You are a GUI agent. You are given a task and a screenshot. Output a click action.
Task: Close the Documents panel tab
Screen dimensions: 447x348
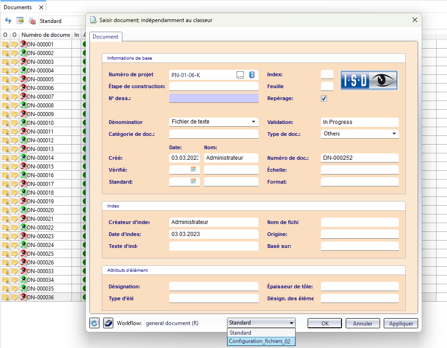pos(41,7)
